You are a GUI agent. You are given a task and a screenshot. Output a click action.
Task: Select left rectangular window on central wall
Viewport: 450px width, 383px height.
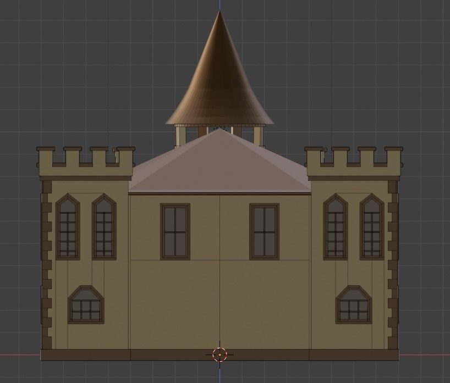(x=175, y=232)
